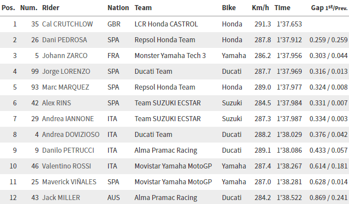Click the Gap 1st/Prev. column header
The height and width of the screenshot is (204, 349).
pos(329,8)
